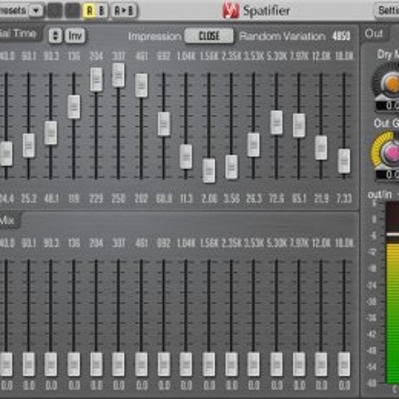Open the presets dropdown arrow

point(36,11)
